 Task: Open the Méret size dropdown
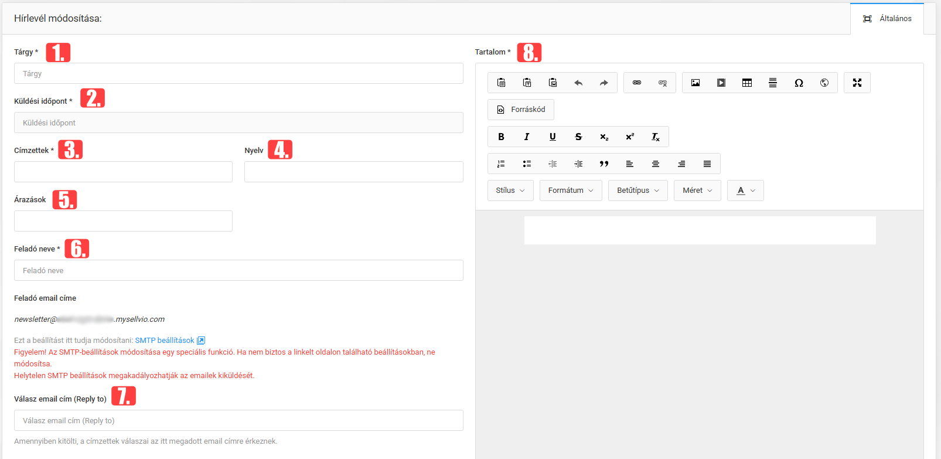click(697, 191)
